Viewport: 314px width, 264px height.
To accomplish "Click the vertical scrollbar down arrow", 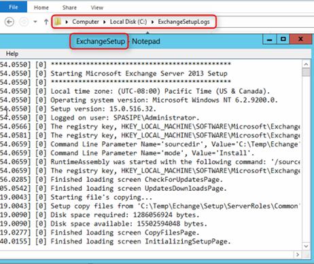I will point(306,246).
